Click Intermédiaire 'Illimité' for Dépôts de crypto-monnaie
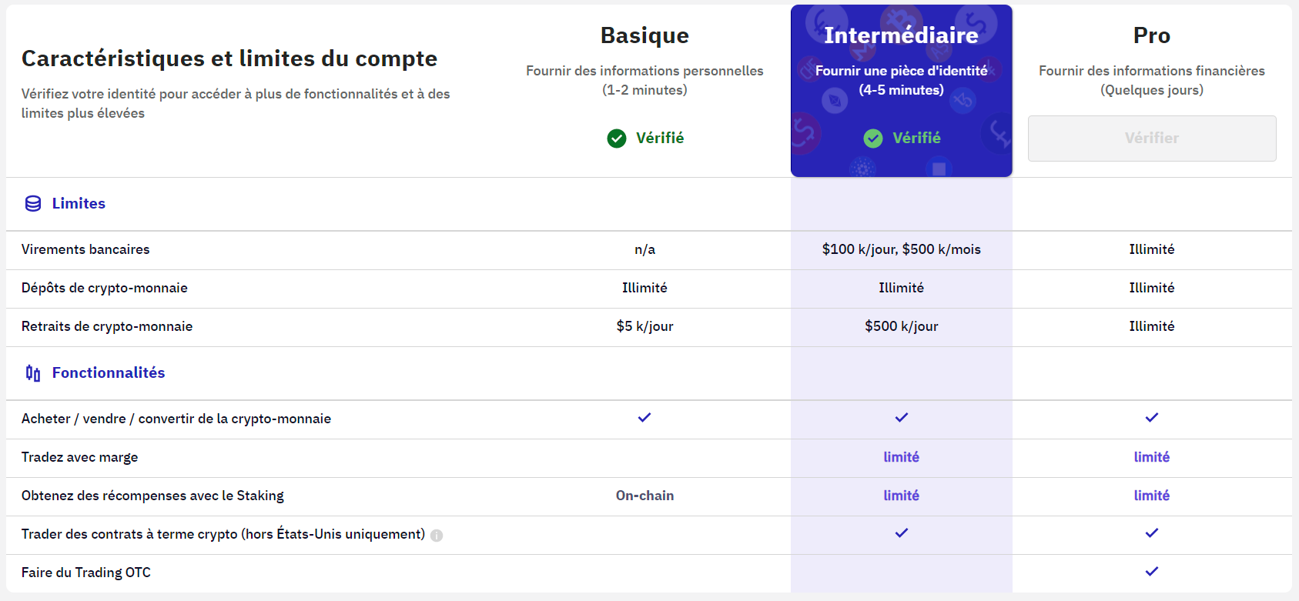The width and height of the screenshot is (1299, 601). (902, 288)
